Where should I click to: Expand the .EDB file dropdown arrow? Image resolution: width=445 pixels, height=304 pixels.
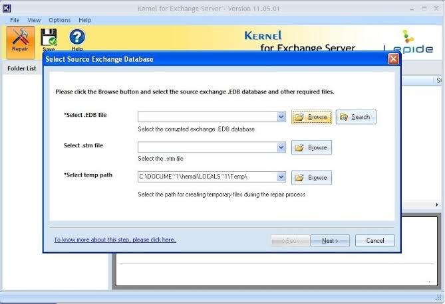281,117
